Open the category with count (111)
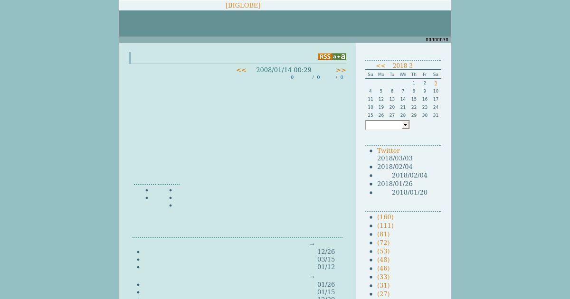 [x=385, y=226]
